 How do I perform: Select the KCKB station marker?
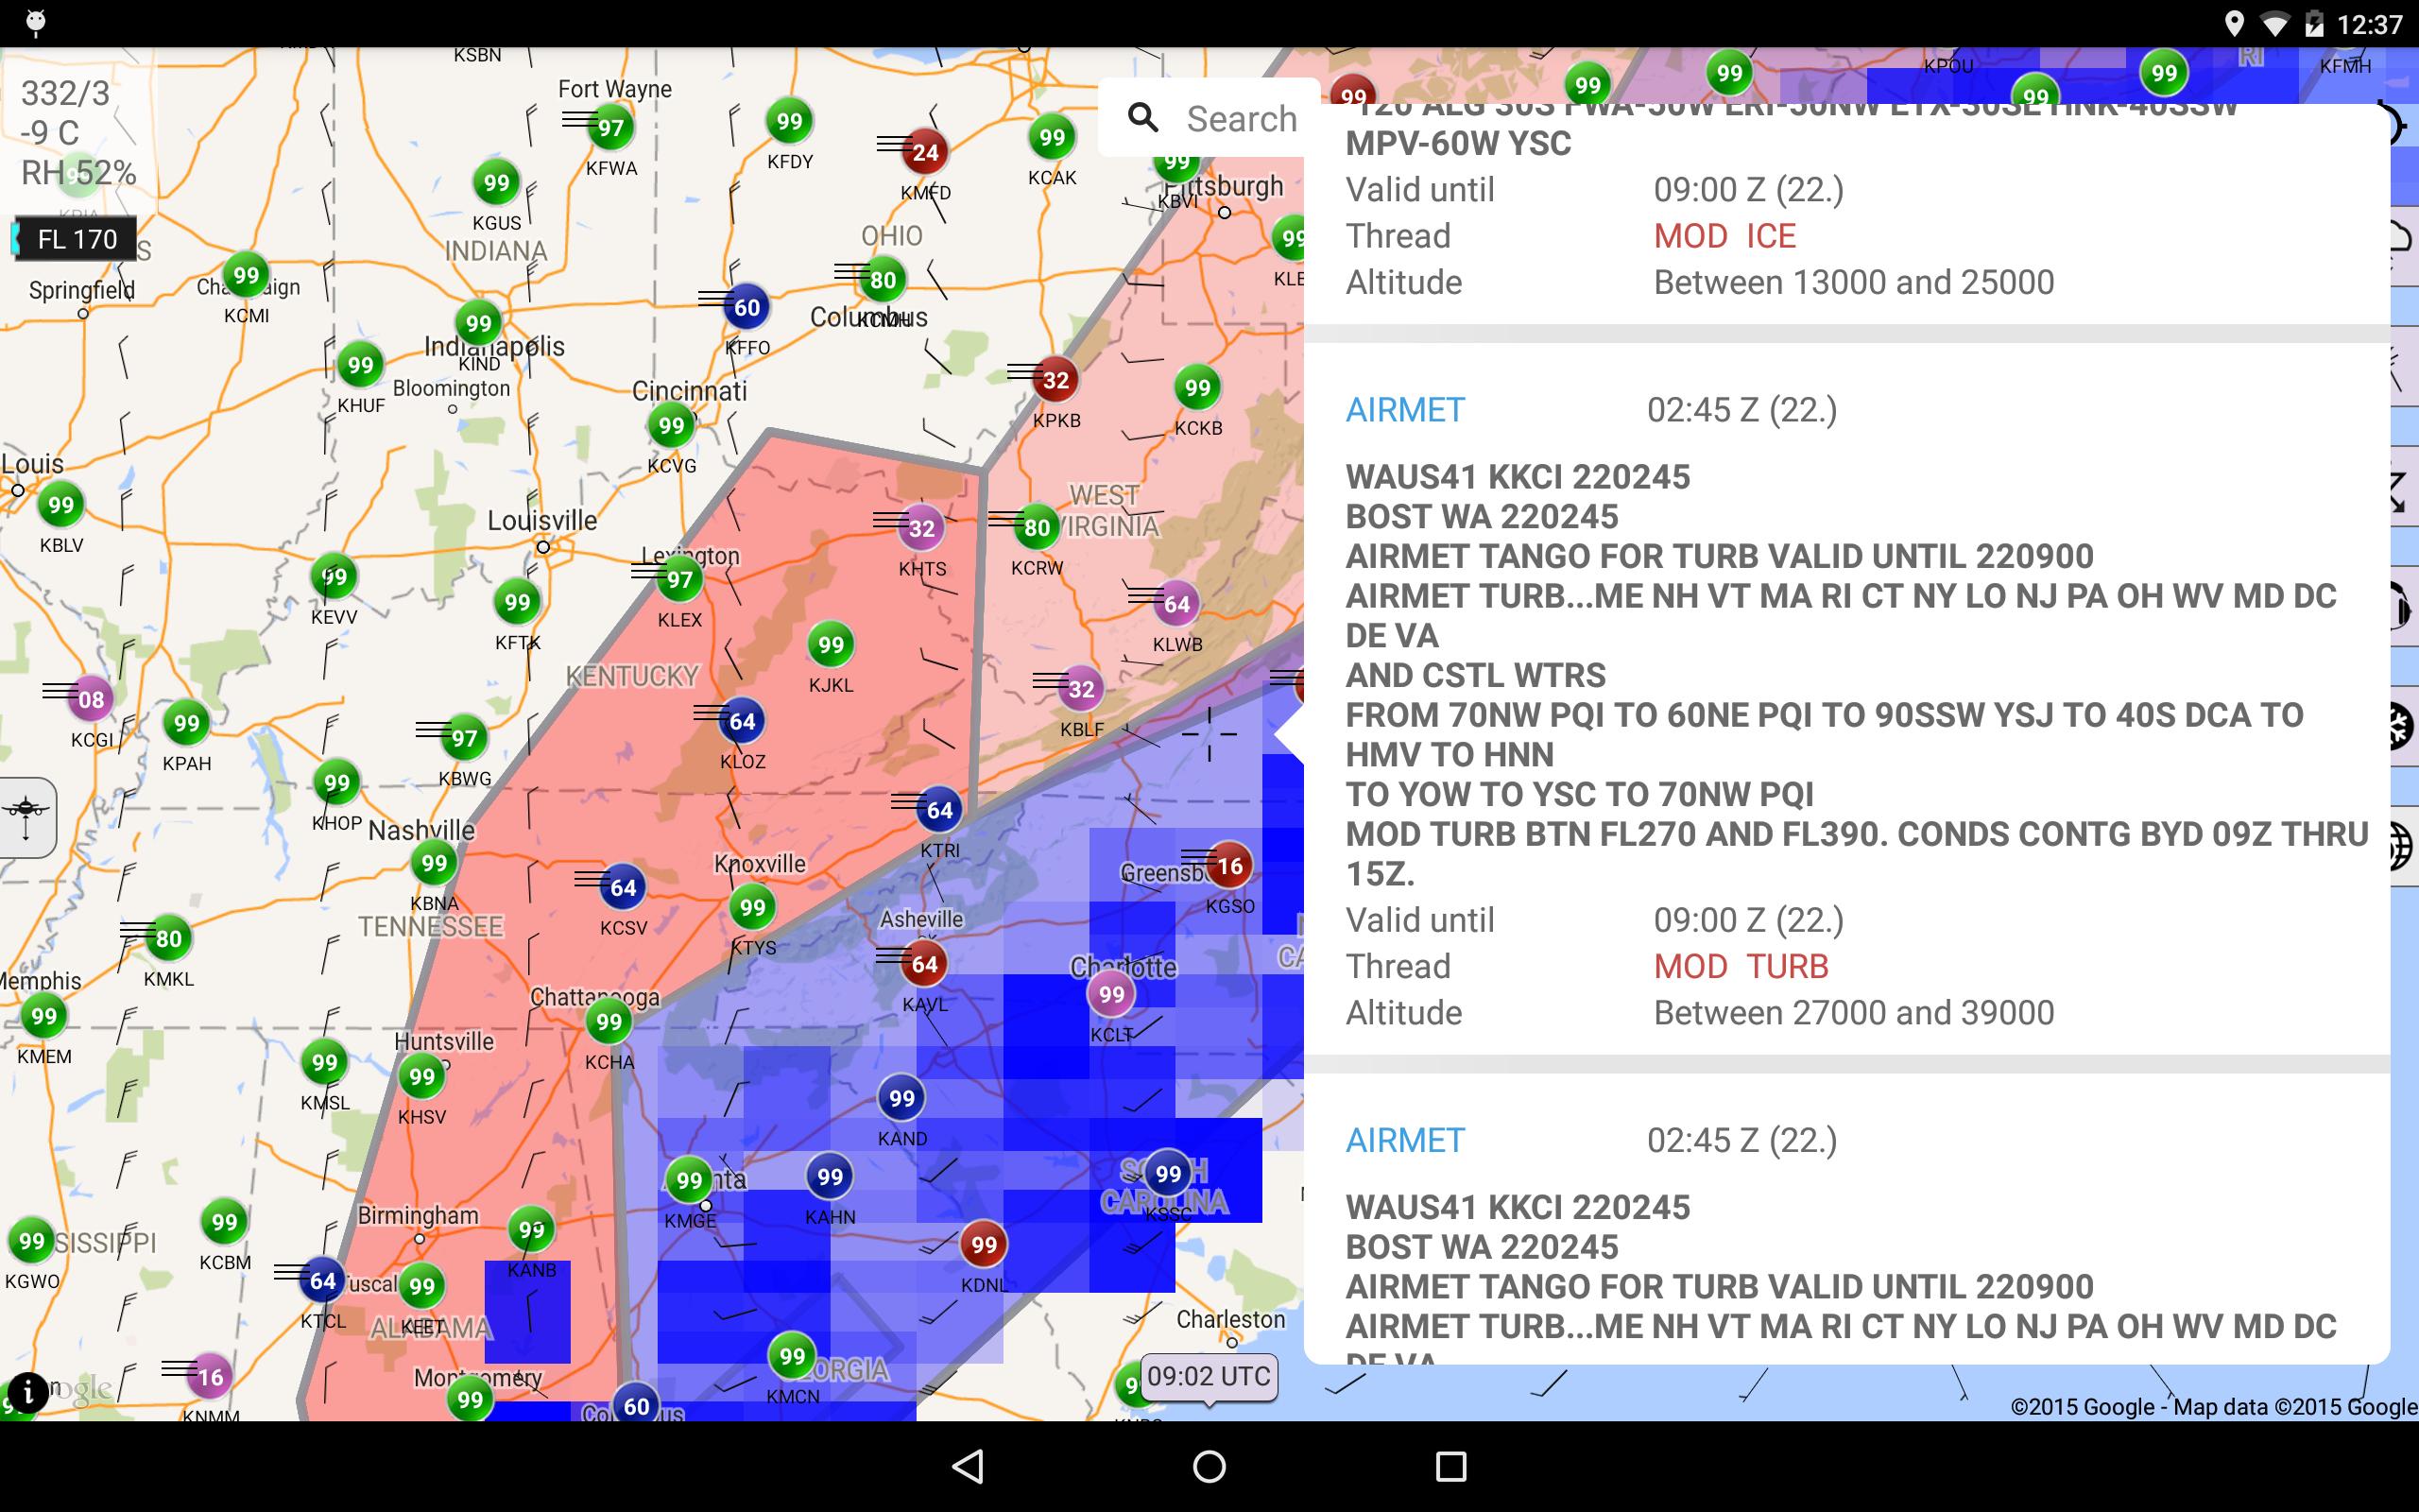[x=1197, y=388]
